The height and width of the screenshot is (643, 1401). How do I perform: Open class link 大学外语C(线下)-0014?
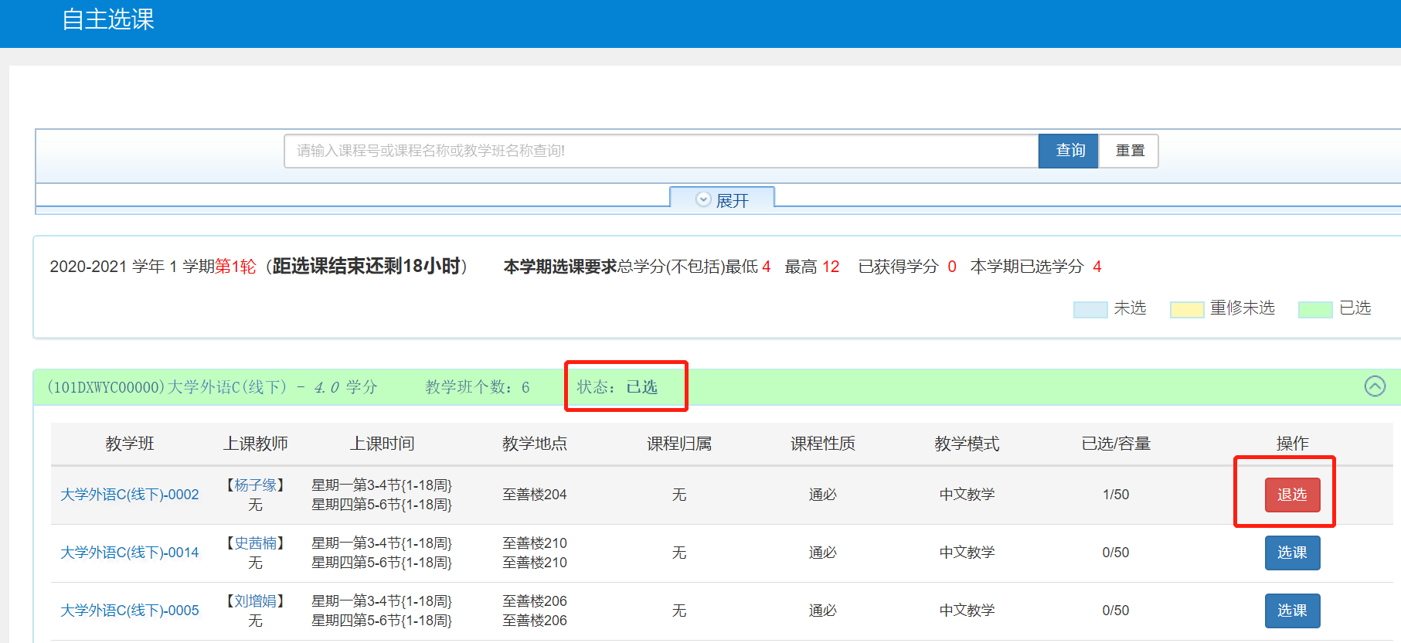coord(130,553)
